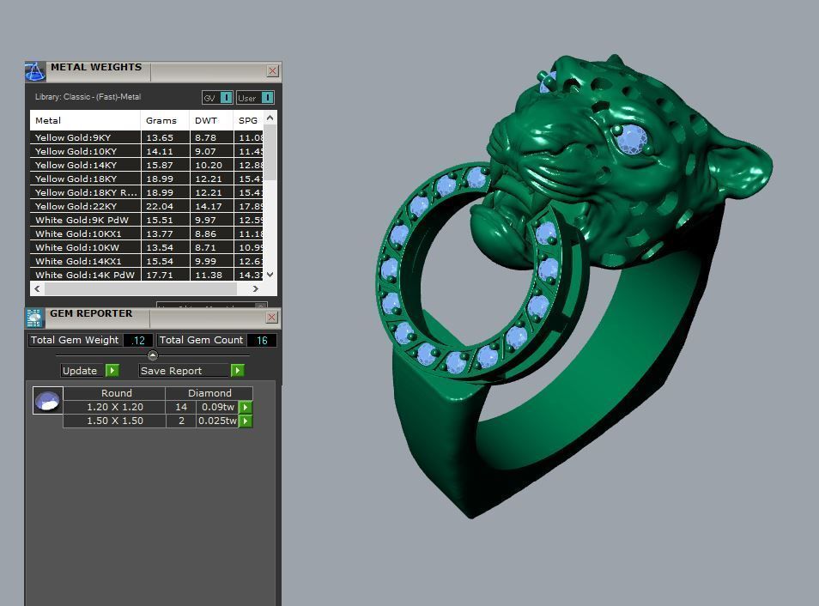Close the Gem Reporter panel
This screenshot has width=819, height=606.
coord(271,317)
